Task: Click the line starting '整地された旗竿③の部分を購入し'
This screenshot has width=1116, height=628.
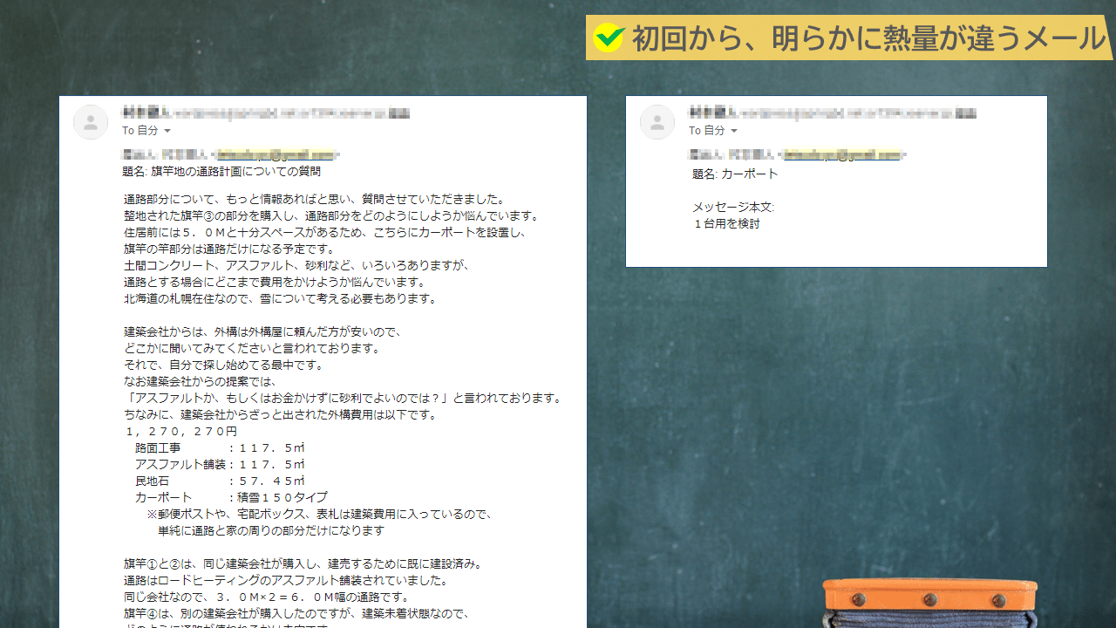Action: coord(331,216)
